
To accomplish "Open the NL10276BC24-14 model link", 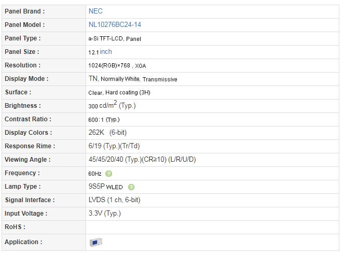I will tap(115, 24).
